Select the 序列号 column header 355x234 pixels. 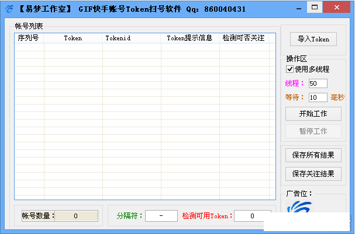coord(29,38)
